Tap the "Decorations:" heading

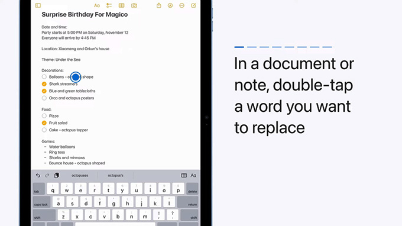tap(53, 70)
